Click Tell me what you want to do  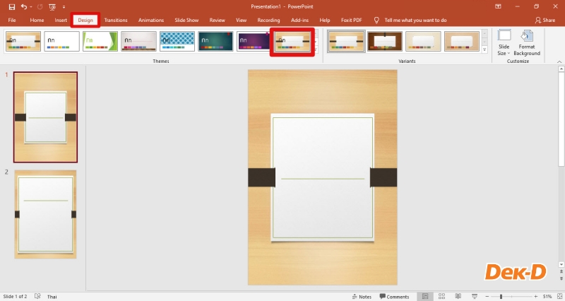[415, 20]
